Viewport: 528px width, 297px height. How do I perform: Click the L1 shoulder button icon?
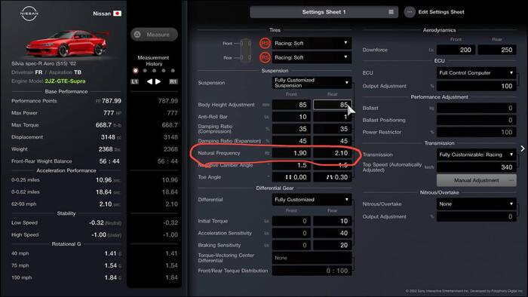click(134, 81)
